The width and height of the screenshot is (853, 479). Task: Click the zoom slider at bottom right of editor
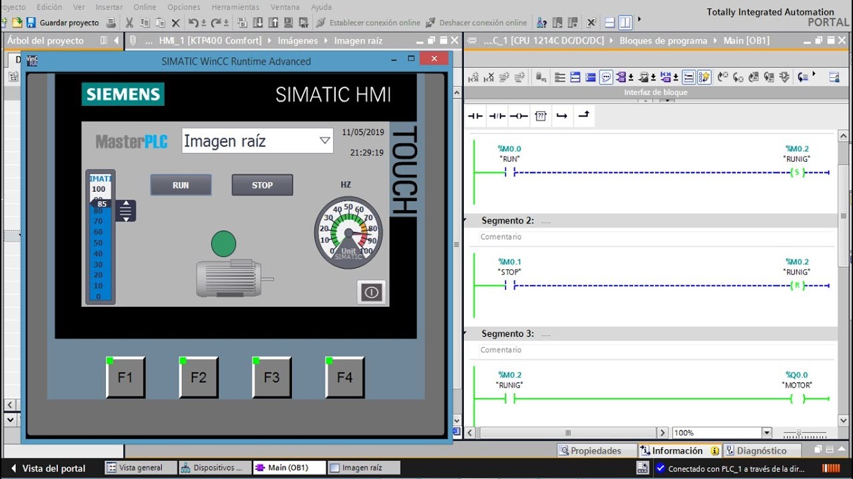point(800,432)
